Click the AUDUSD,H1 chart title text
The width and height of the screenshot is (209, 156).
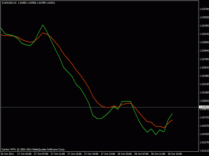pyautogui.click(x=9, y=3)
